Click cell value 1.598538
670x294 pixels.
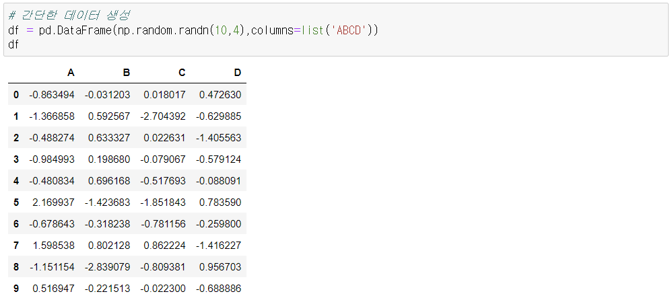click(x=53, y=246)
